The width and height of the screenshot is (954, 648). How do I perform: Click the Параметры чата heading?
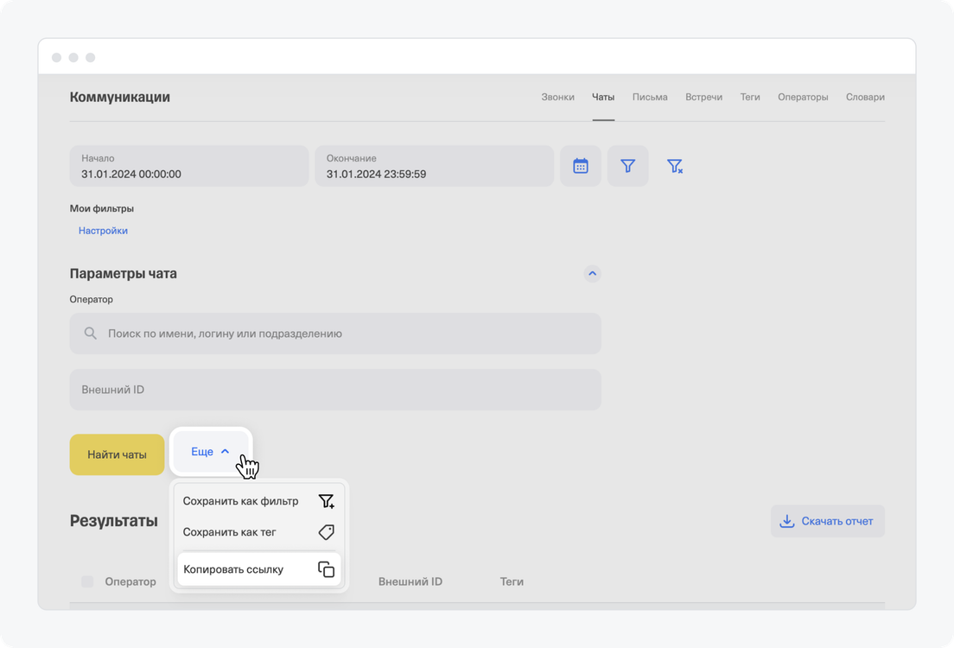tap(124, 273)
